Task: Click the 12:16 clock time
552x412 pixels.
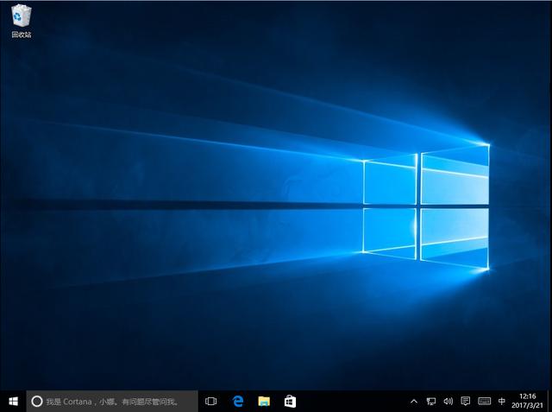Action: pyautogui.click(x=529, y=396)
